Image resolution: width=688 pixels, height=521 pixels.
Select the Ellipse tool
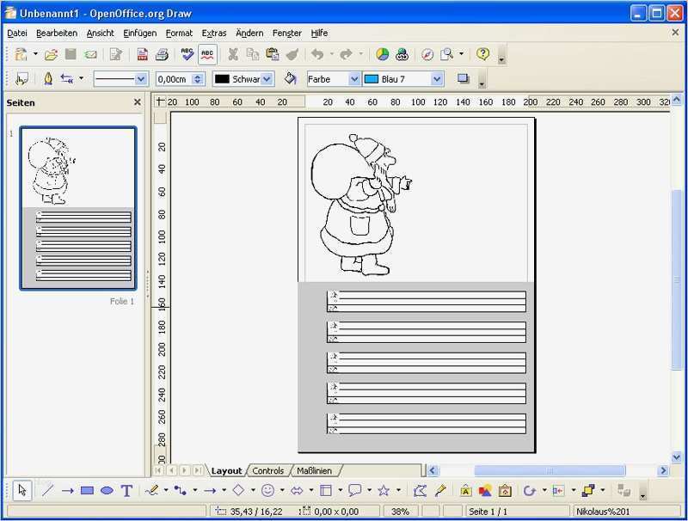pos(107,490)
